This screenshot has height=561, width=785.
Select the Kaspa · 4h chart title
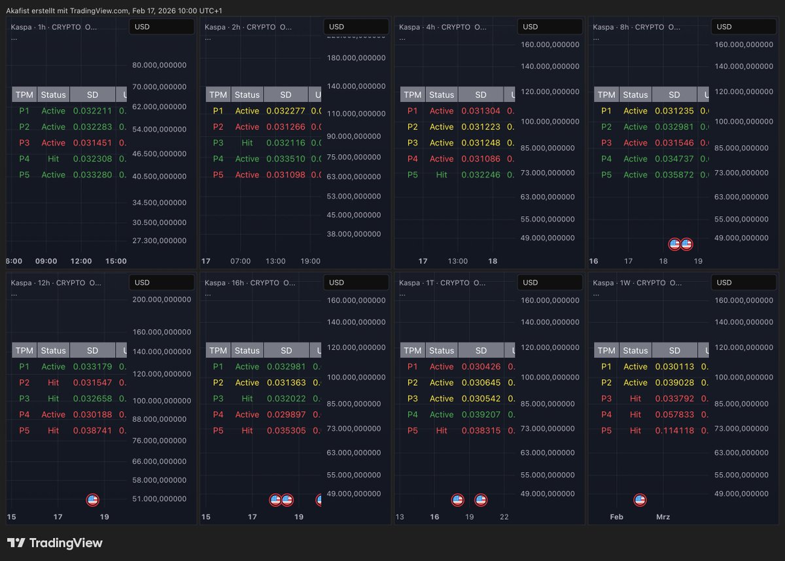click(443, 27)
